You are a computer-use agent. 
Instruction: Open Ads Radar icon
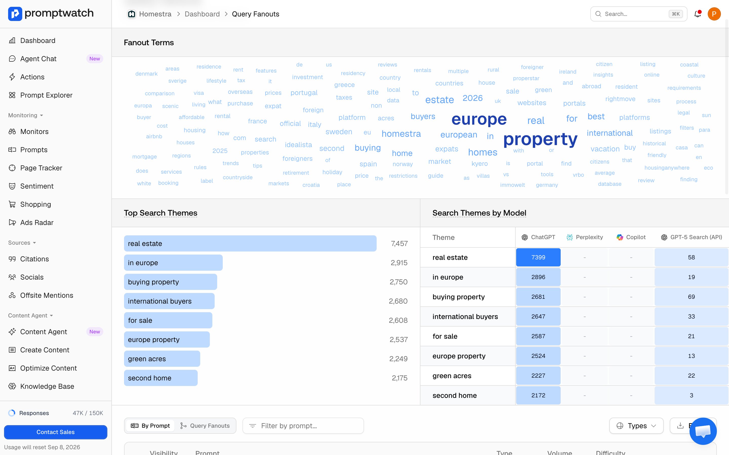tap(12, 222)
